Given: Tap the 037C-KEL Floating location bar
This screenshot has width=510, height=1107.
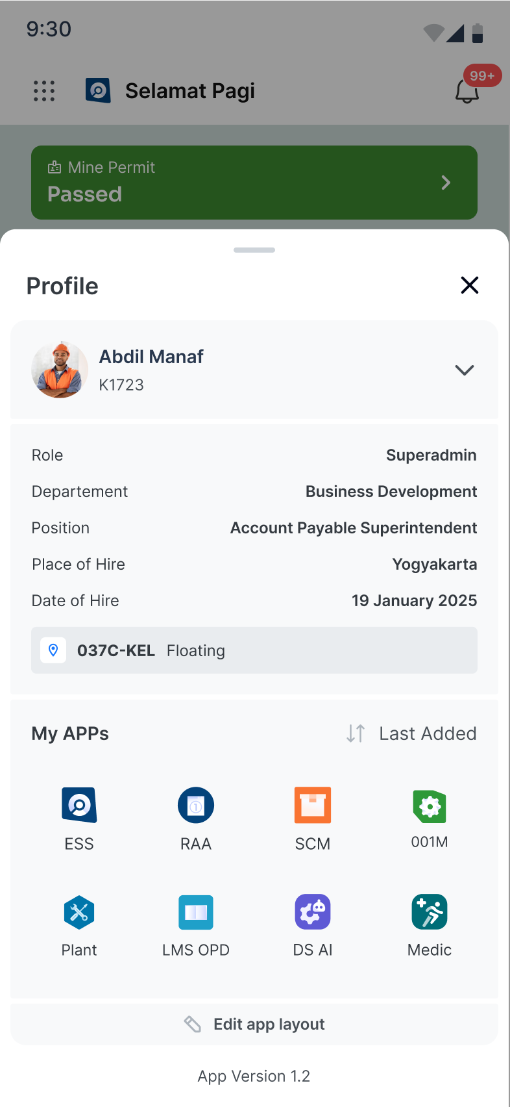Looking at the screenshot, I should 254,650.
